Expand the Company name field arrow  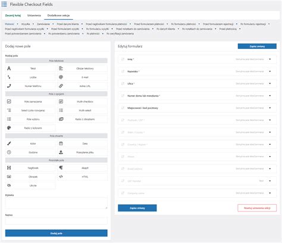tap(270, 193)
